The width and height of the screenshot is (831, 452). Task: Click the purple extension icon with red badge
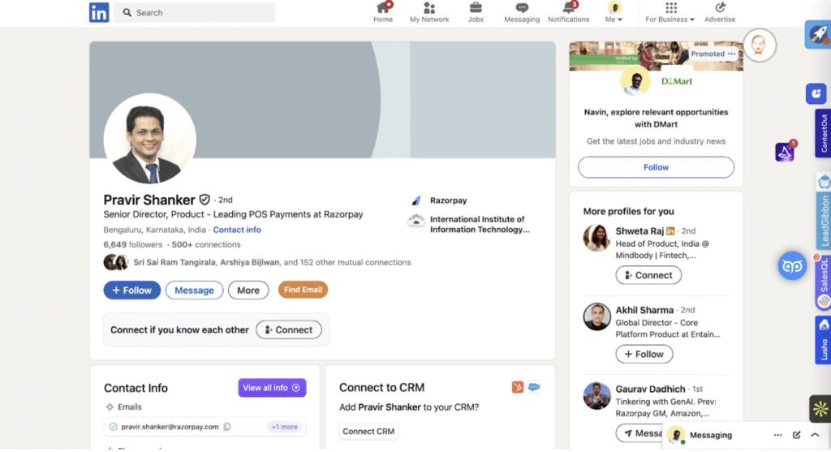(785, 152)
